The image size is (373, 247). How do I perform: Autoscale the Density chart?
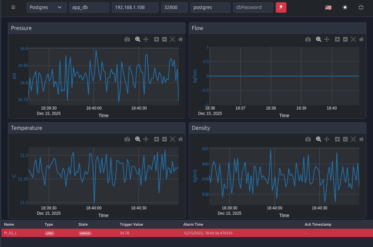pos(353,139)
